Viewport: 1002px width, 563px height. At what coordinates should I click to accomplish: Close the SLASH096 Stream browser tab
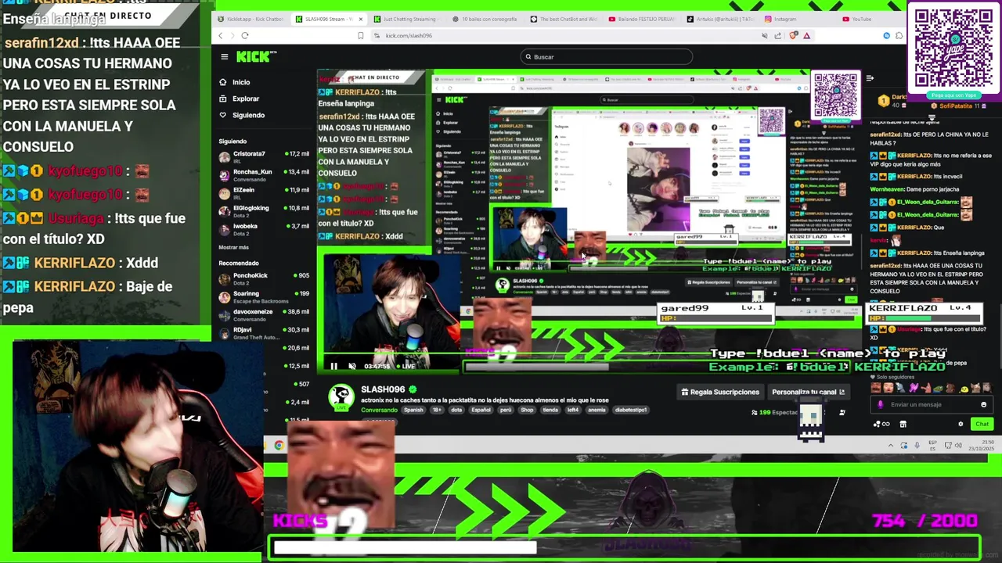[359, 19]
